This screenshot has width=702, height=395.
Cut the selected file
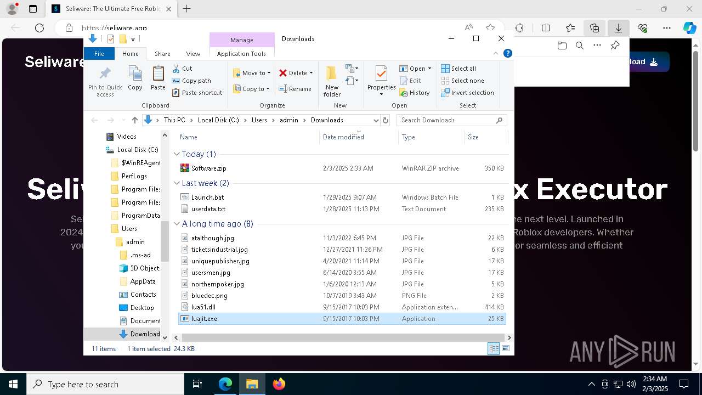click(183, 69)
